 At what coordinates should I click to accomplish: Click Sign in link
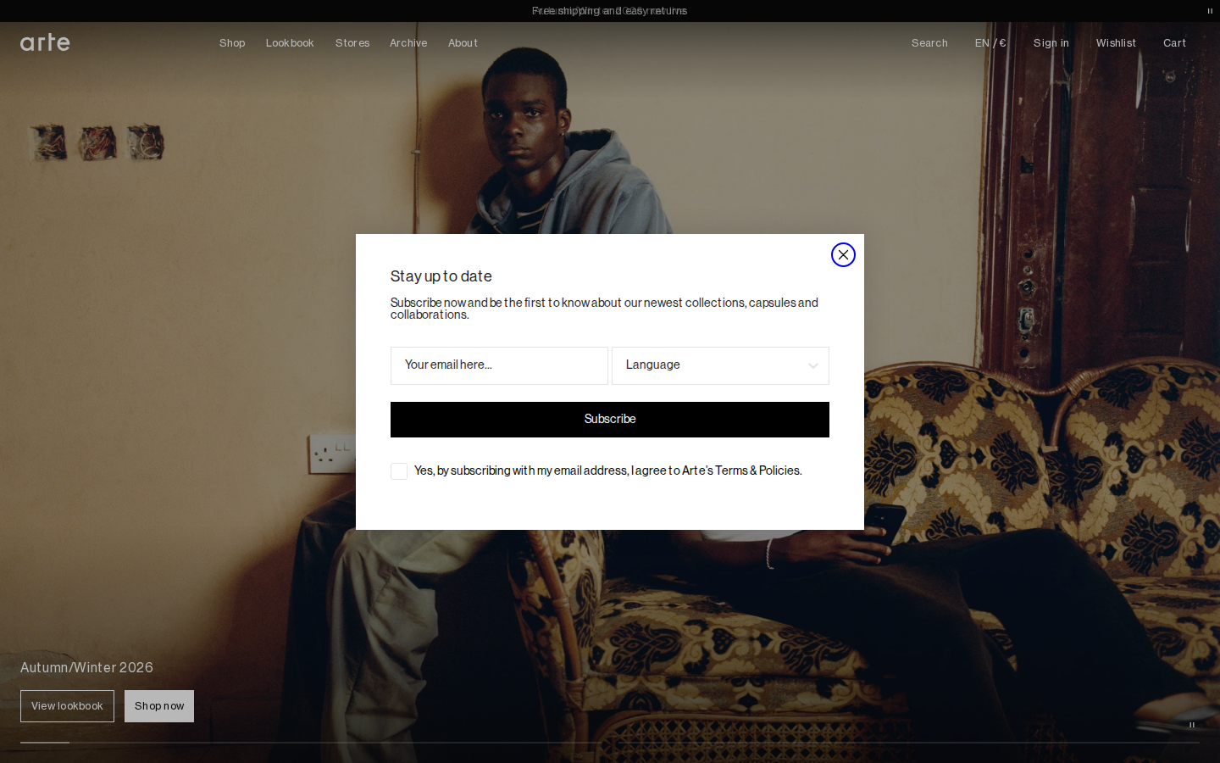pyautogui.click(x=1051, y=43)
